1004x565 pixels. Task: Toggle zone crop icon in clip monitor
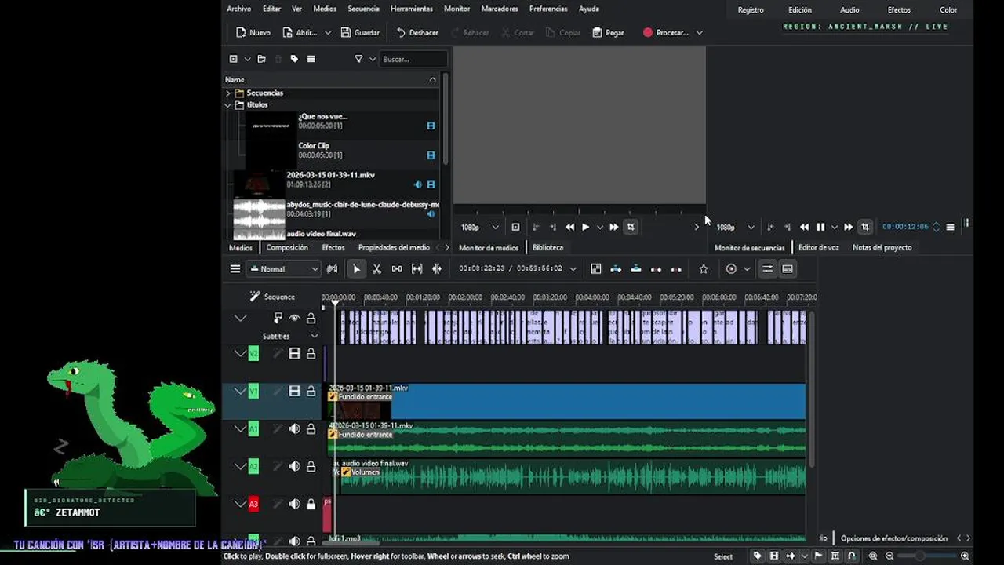point(631,227)
